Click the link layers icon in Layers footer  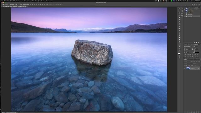[x=187, y=112]
